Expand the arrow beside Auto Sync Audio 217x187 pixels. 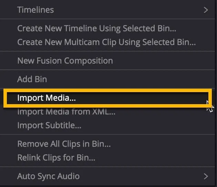[x=206, y=176]
